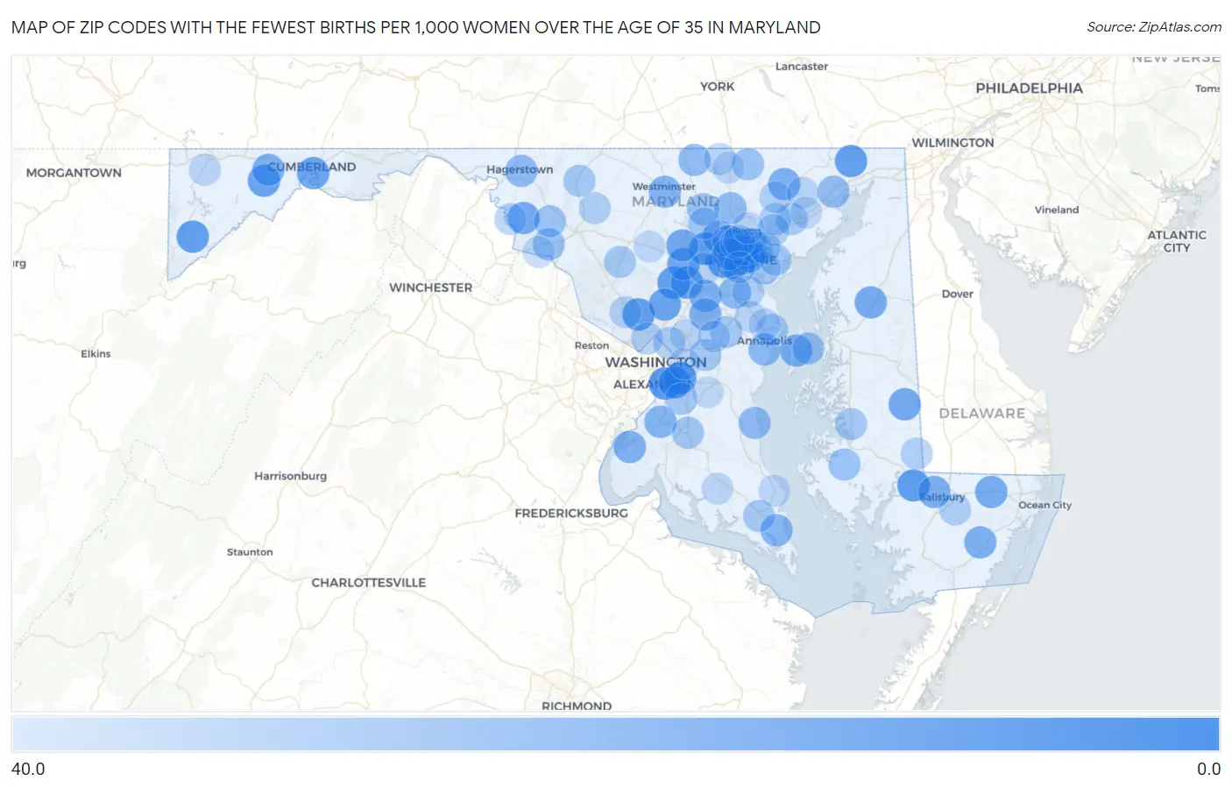Viewport: 1232px width, 788px height.
Task: Click the gradient color legend bar
Action: tap(616, 735)
